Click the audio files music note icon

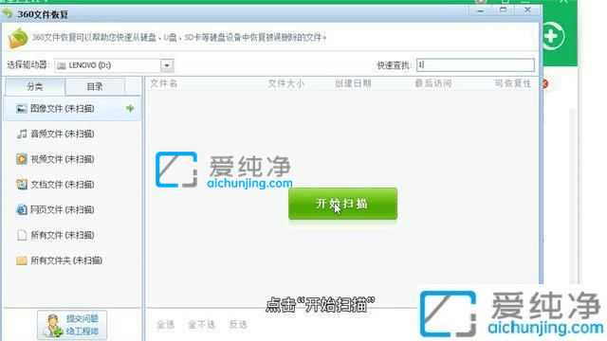point(22,135)
